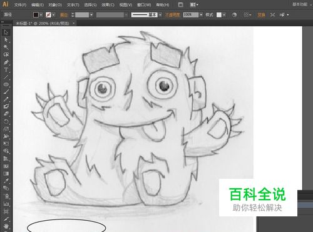Open the 编辑(E) menu

coord(38,4)
